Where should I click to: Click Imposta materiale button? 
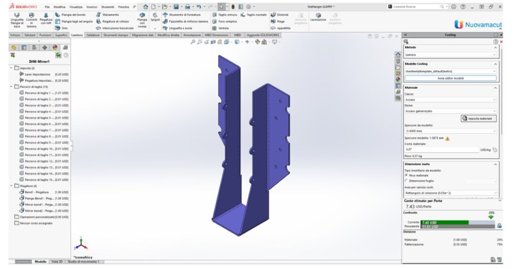[x=478, y=118]
